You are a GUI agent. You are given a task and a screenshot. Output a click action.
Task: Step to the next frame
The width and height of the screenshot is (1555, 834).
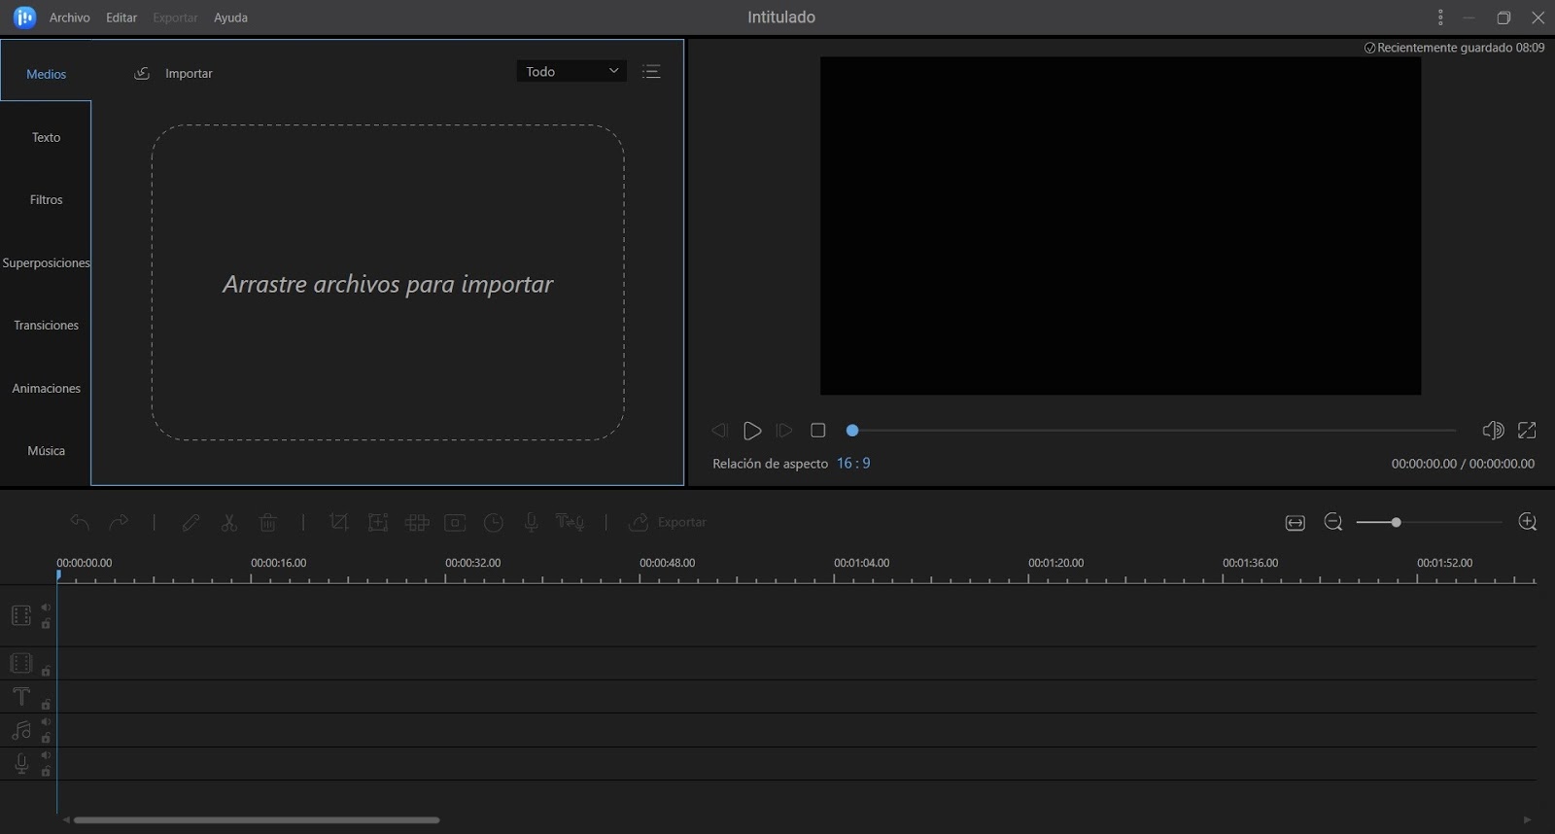point(784,431)
